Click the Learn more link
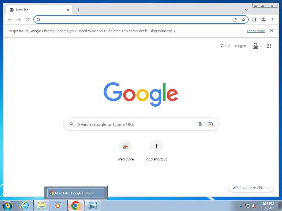This screenshot has height=211, width=282. pyautogui.click(x=256, y=31)
